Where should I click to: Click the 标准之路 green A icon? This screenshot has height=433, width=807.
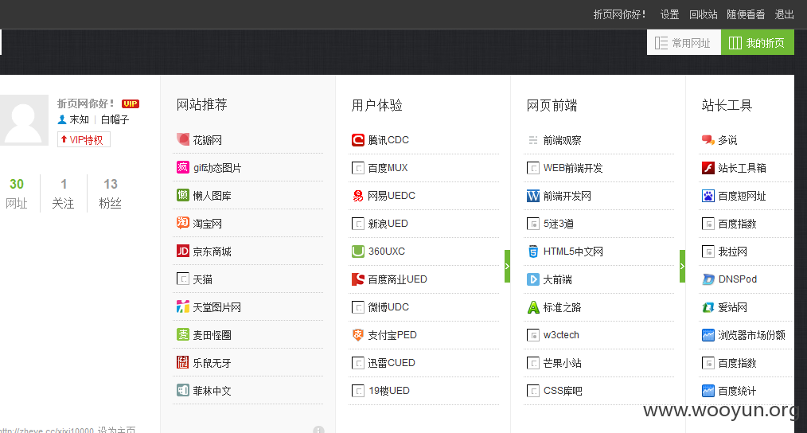[533, 307]
